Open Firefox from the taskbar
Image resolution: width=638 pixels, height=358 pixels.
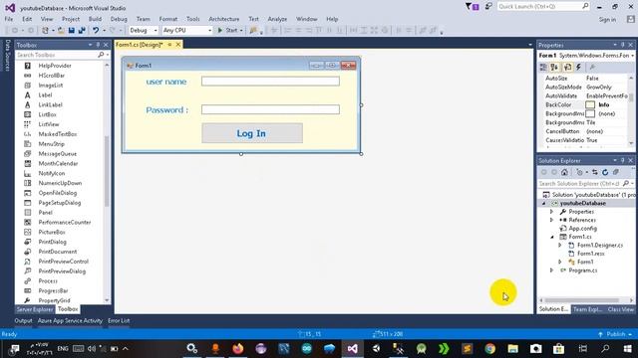(x=238, y=348)
